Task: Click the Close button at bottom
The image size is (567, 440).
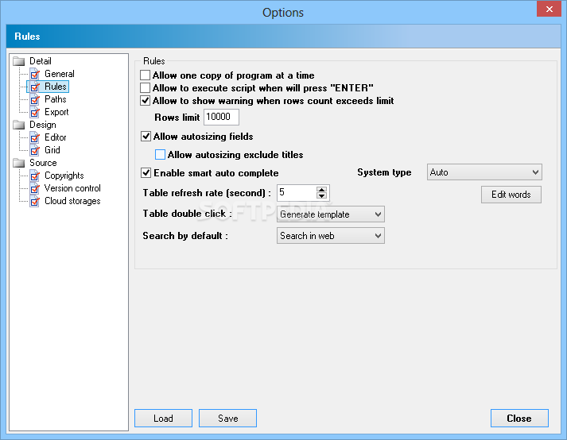Action: click(519, 419)
